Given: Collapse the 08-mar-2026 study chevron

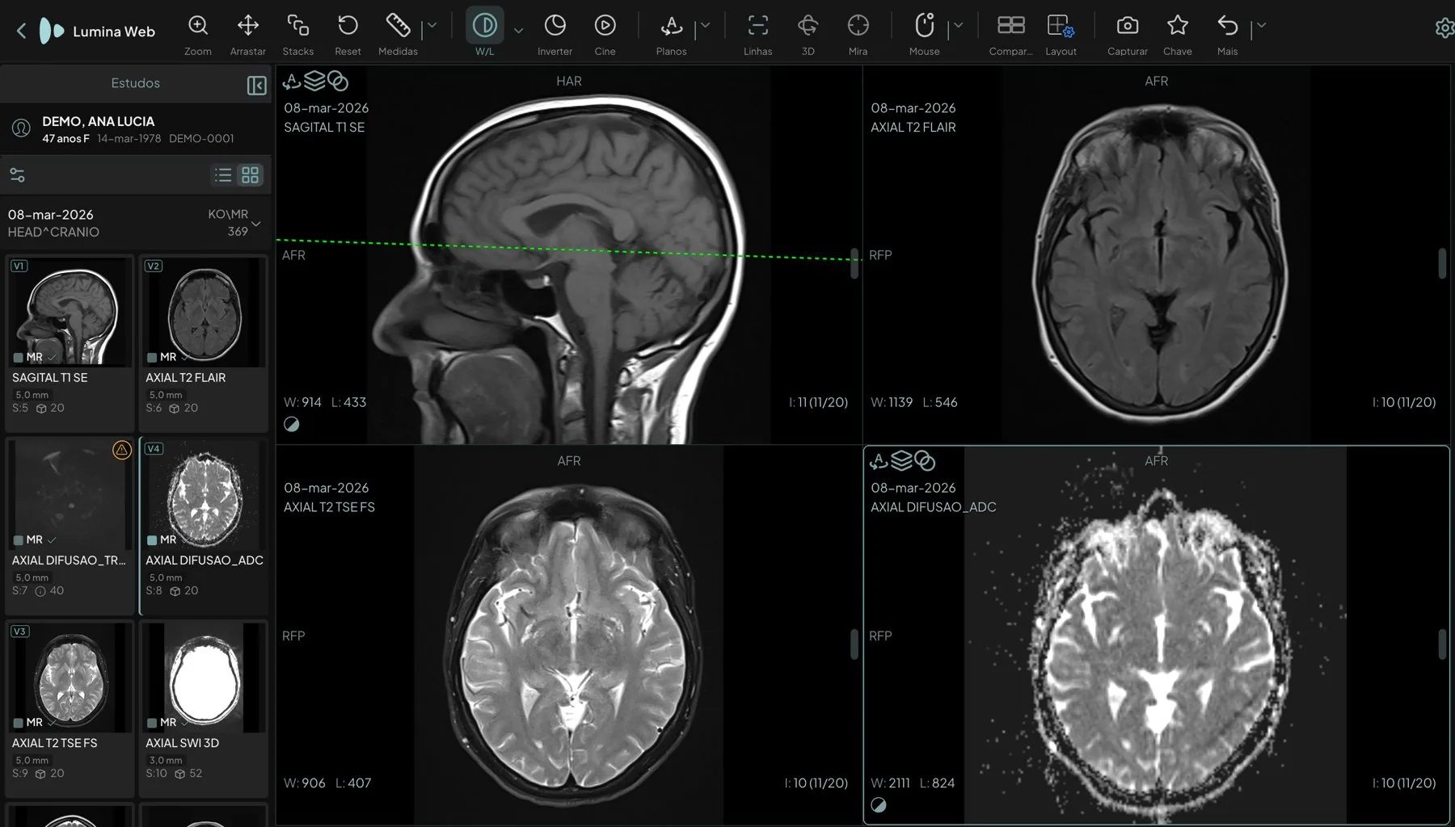Looking at the screenshot, I should 256,224.
